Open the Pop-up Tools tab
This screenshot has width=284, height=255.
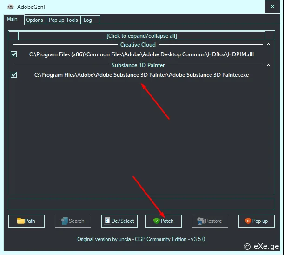point(63,20)
